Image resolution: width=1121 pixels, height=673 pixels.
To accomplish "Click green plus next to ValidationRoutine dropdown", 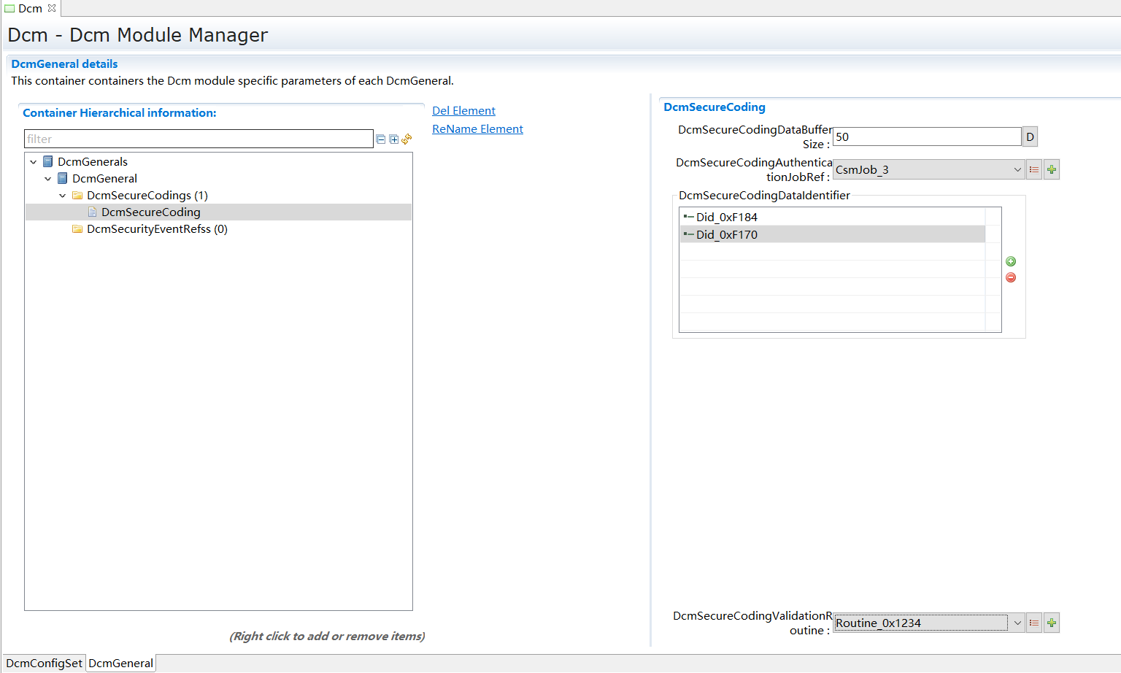I will (x=1052, y=623).
